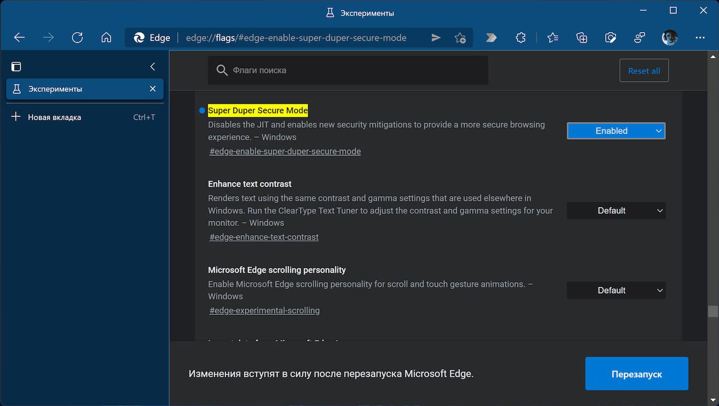
Task: Open the Settings and more ellipsis menu
Action: [700, 37]
